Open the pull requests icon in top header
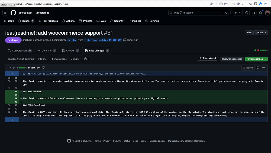Screen dimensions: 271x153 tap(254, 13)
